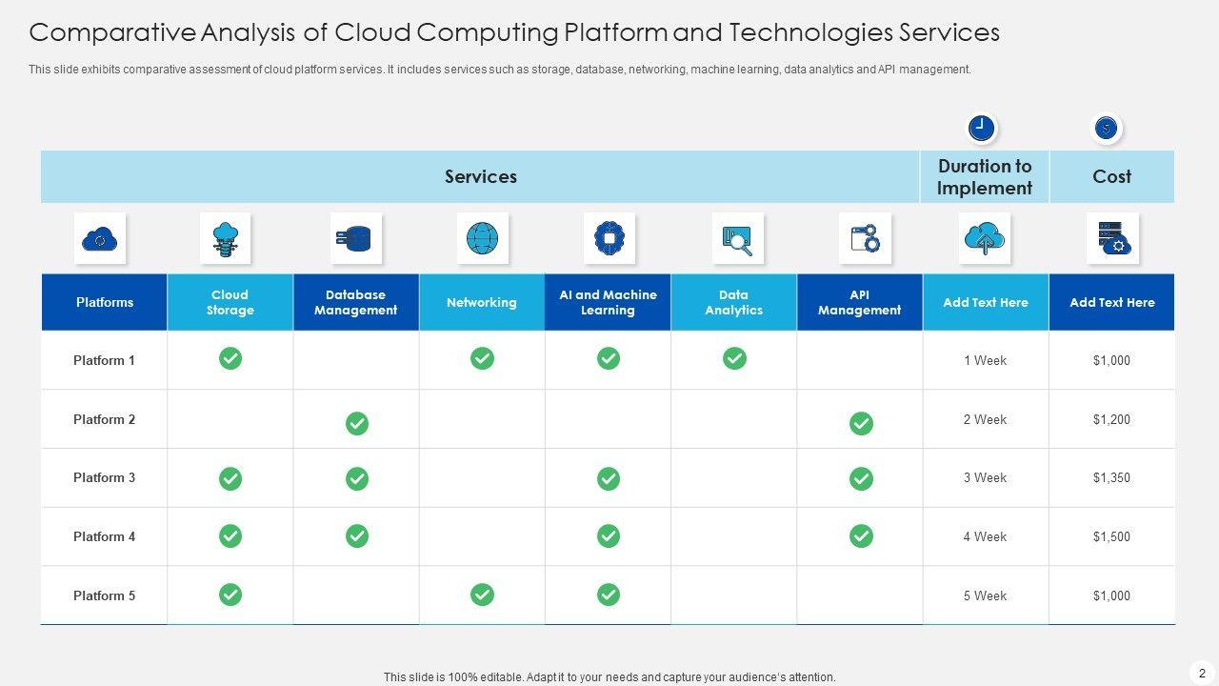Screen dimensions: 1219x686
Task: Click the "4 Week" duration cell
Action: click(x=985, y=536)
